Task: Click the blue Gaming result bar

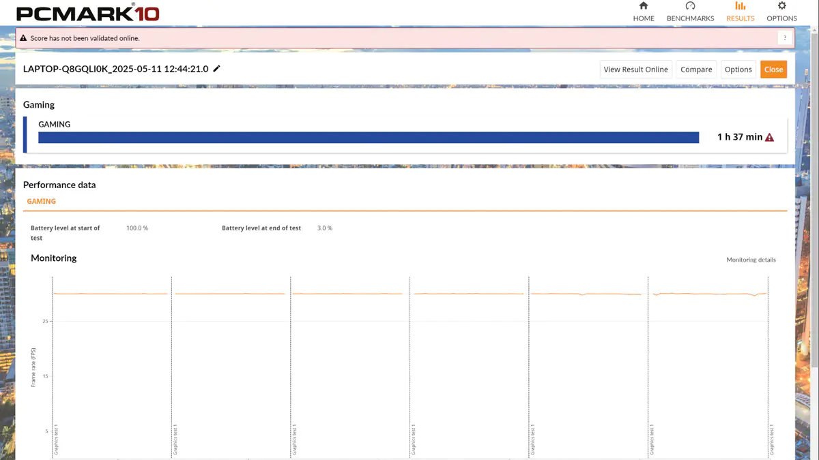Action: pos(369,138)
